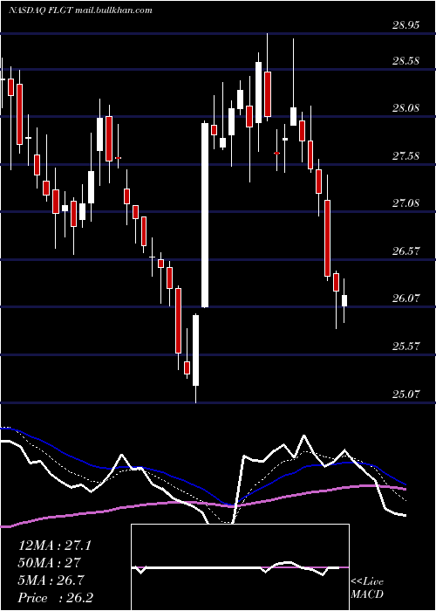Image resolution: width=436 pixels, height=611 pixels.
Task: Click the white candlestick touching the 25.07 low
Action: click(x=196, y=350)
